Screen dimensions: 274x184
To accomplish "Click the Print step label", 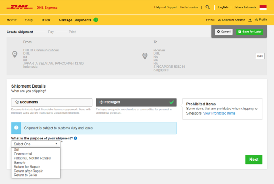I will click(72, 32).
